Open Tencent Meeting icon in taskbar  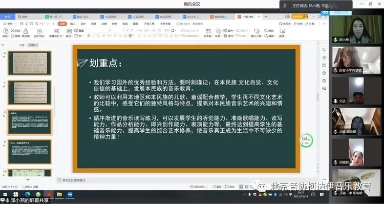pyautogui.click(x=70, y=195)
